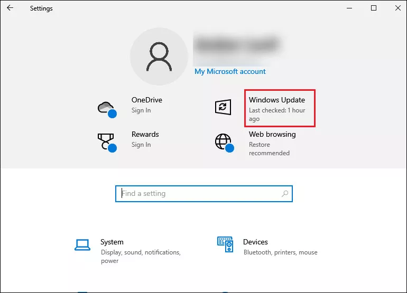
Task: Click the Web browsing globe icon
Action: [225, 143]
